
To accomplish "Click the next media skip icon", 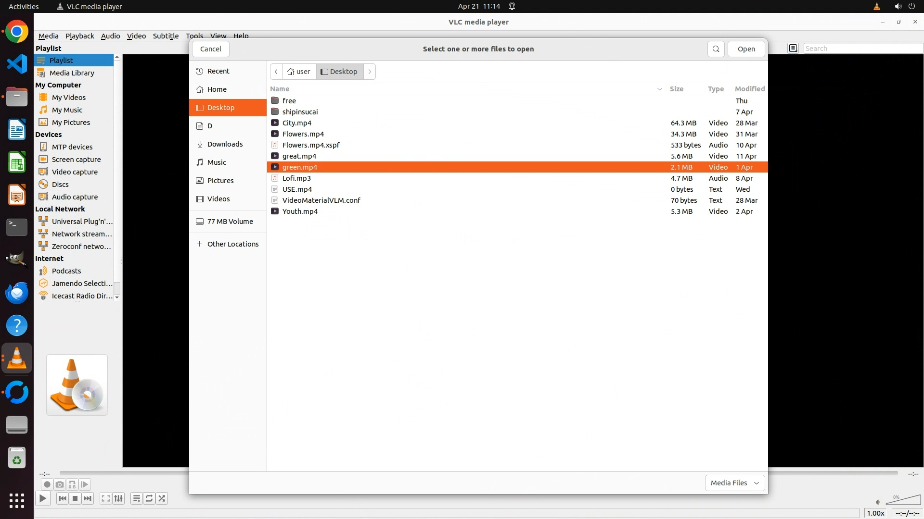I will (88, 498).
